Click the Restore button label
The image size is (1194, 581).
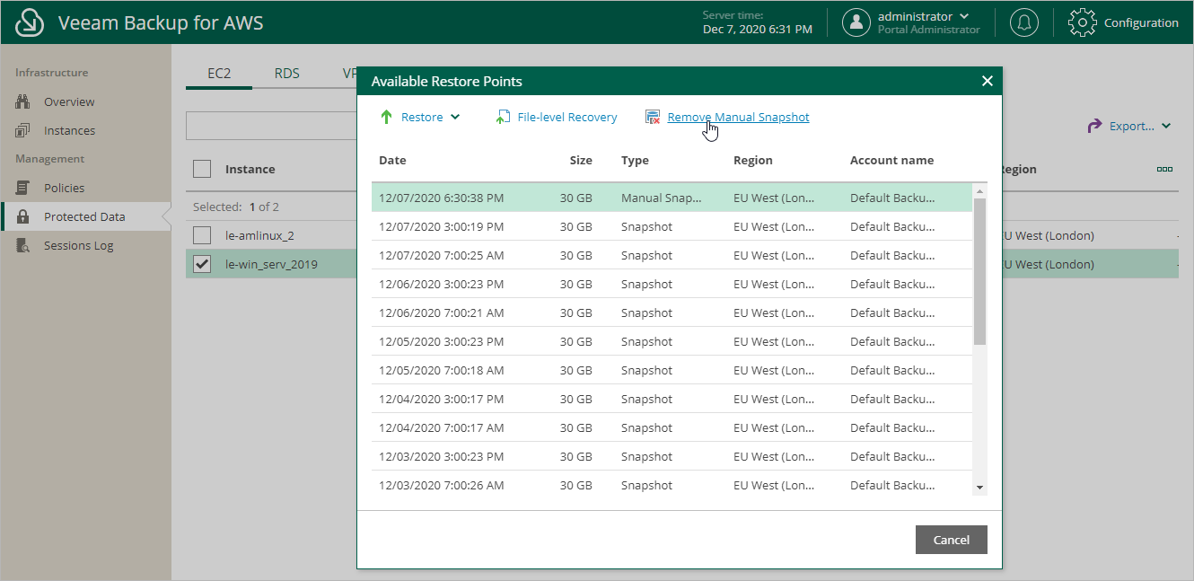coord(422,117)
